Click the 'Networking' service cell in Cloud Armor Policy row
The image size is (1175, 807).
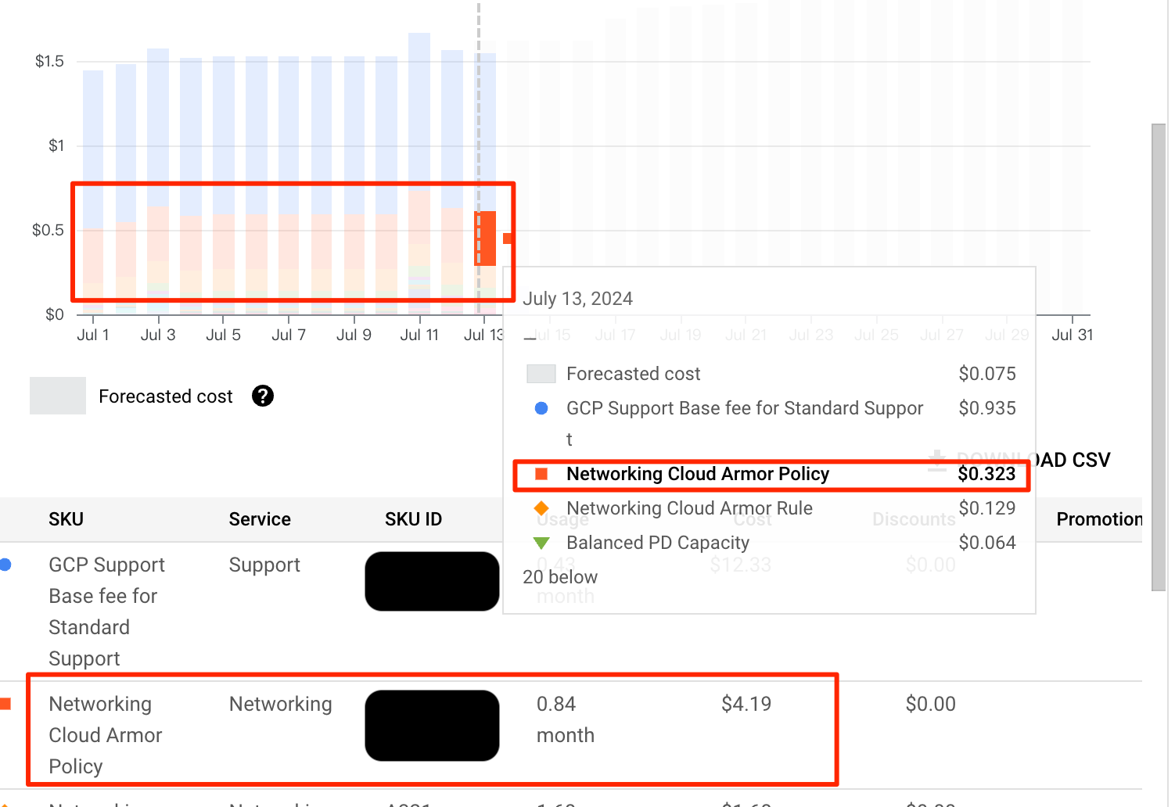281,704
